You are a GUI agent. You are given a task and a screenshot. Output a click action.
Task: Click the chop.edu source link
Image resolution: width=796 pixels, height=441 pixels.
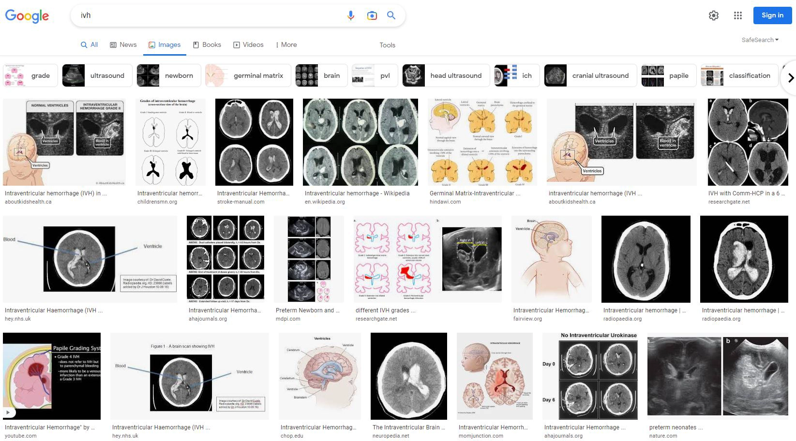(x=292, y=436)
